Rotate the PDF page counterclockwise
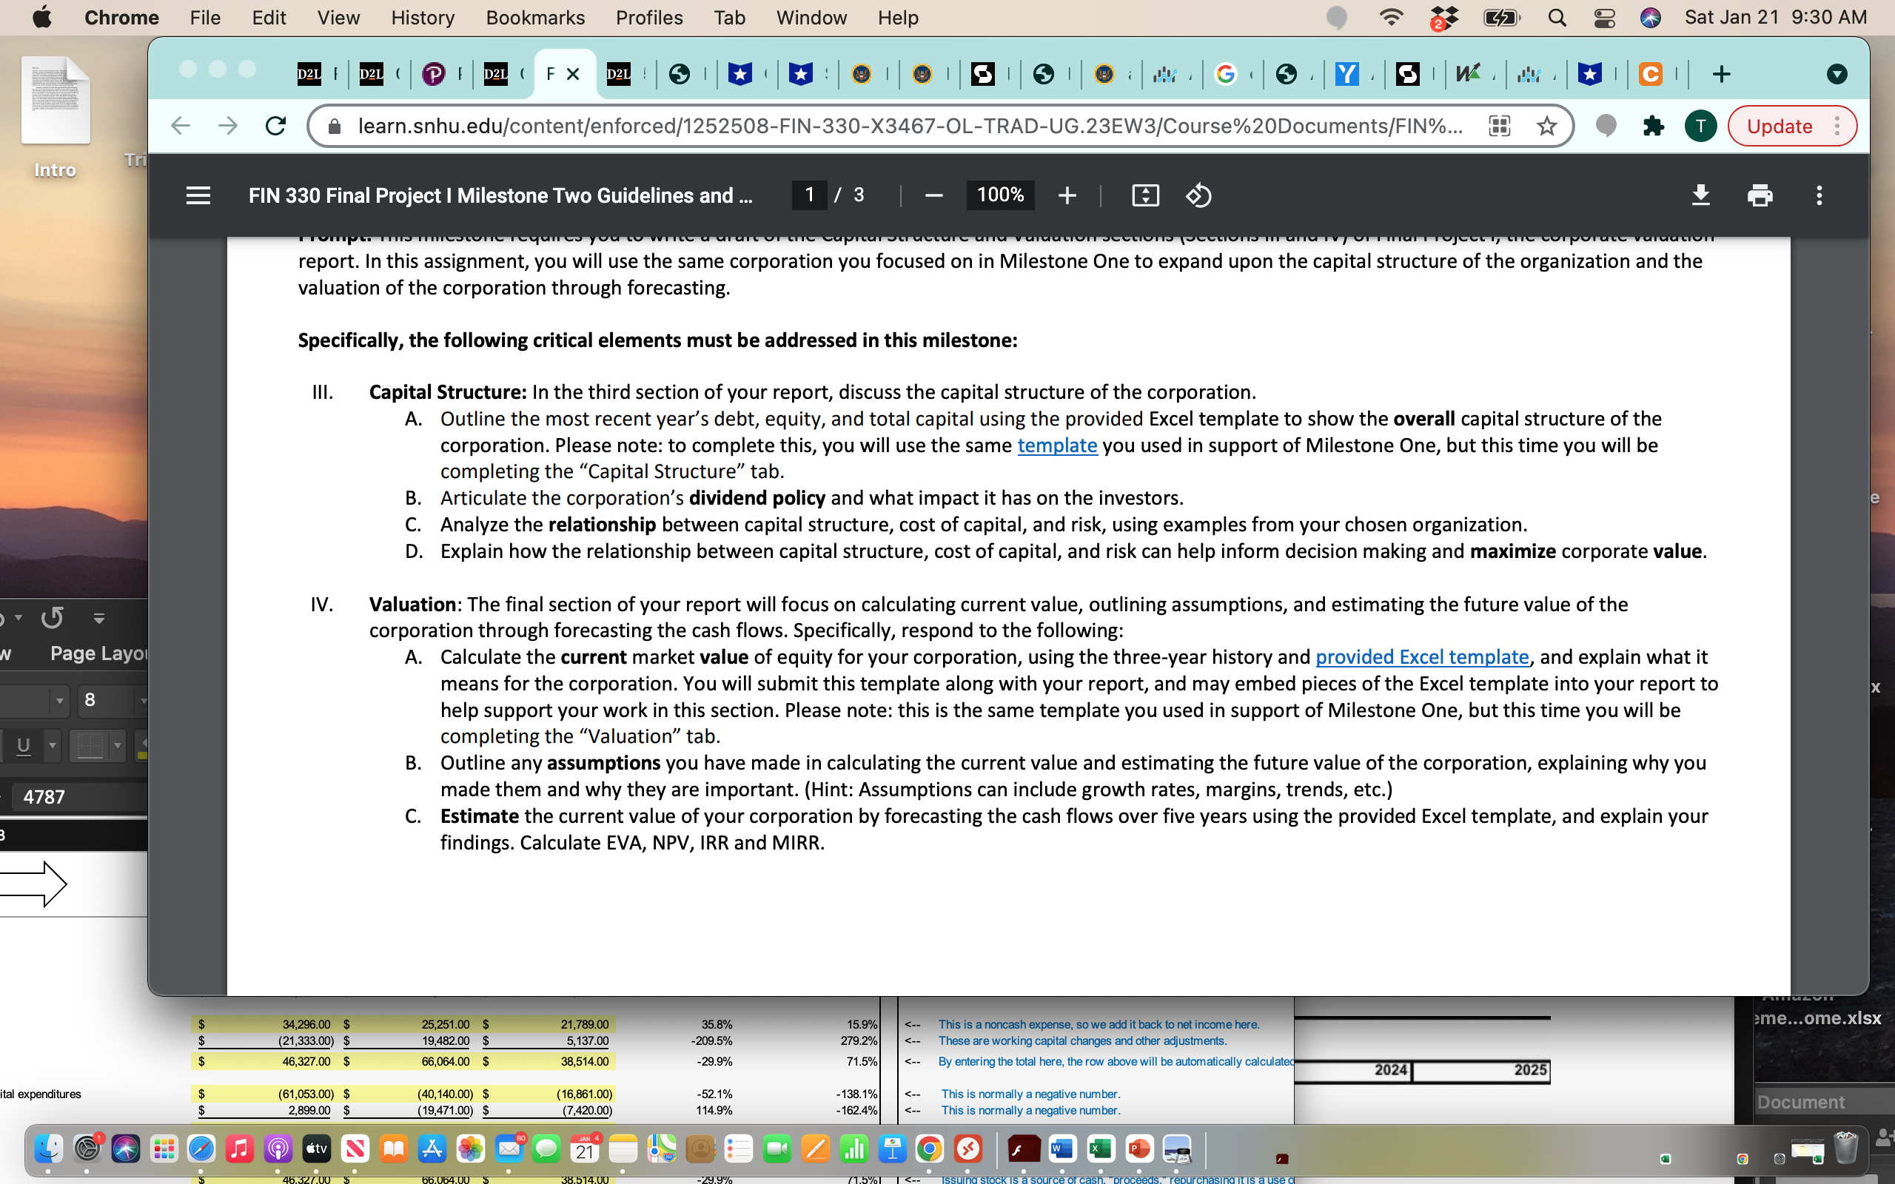This screenshot has width=1895, height=1184. pos(1198,195)
